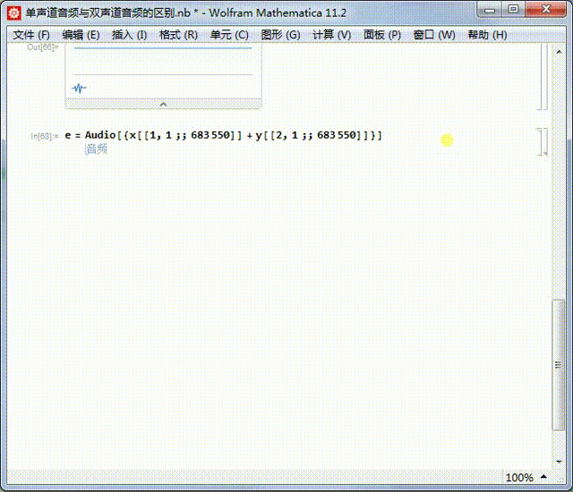Click the Mathematica application icon in title bar

(x=14, y=13)
